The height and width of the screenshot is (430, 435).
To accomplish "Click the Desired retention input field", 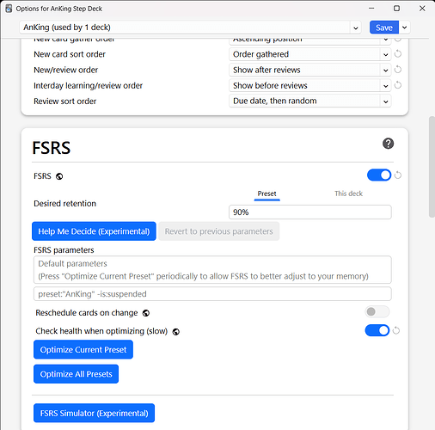I will point(310,212).
